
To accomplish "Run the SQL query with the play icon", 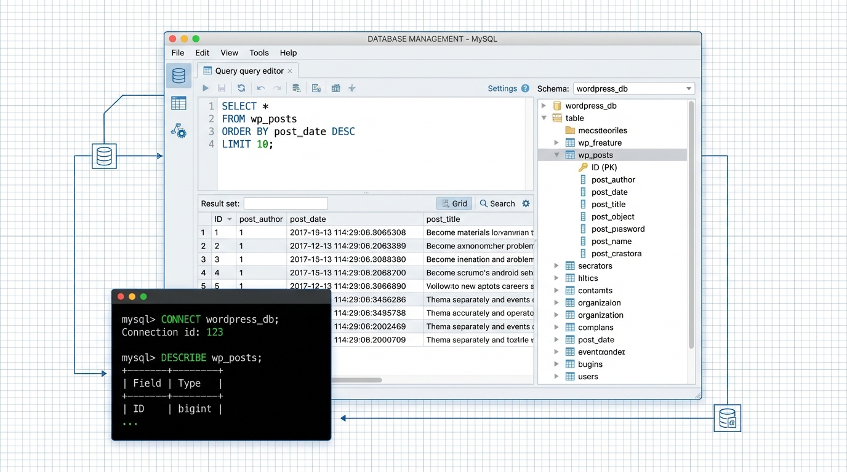I will (x=206, y=88).
